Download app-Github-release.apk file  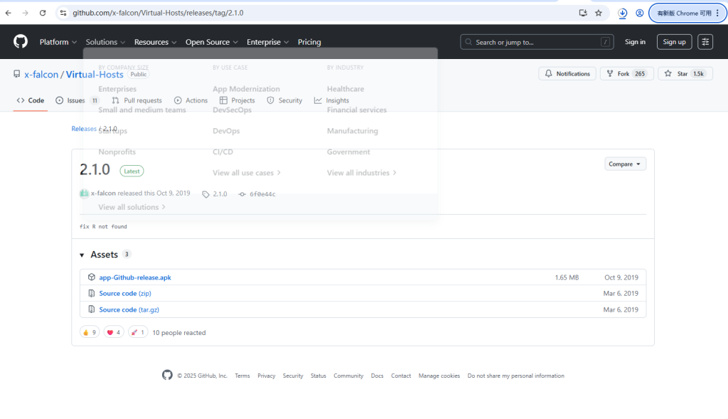(135, 277)
